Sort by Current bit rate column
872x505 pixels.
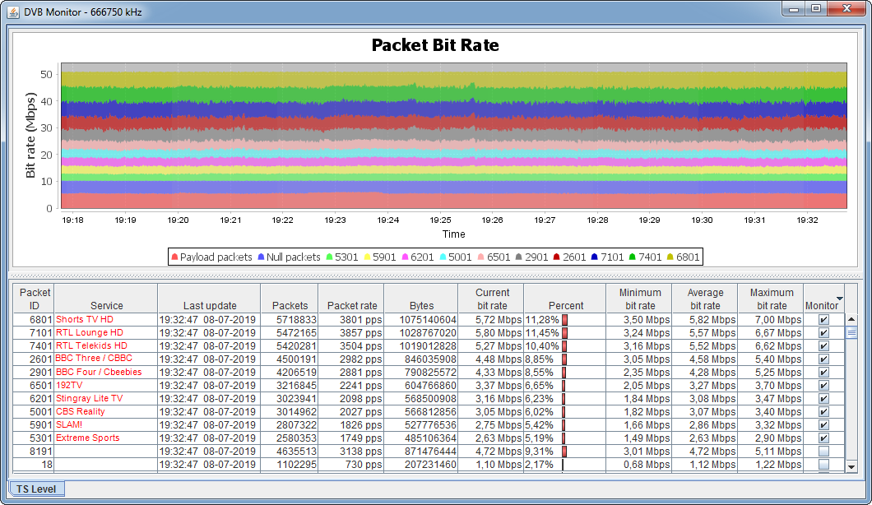click(x=492, y=299)
